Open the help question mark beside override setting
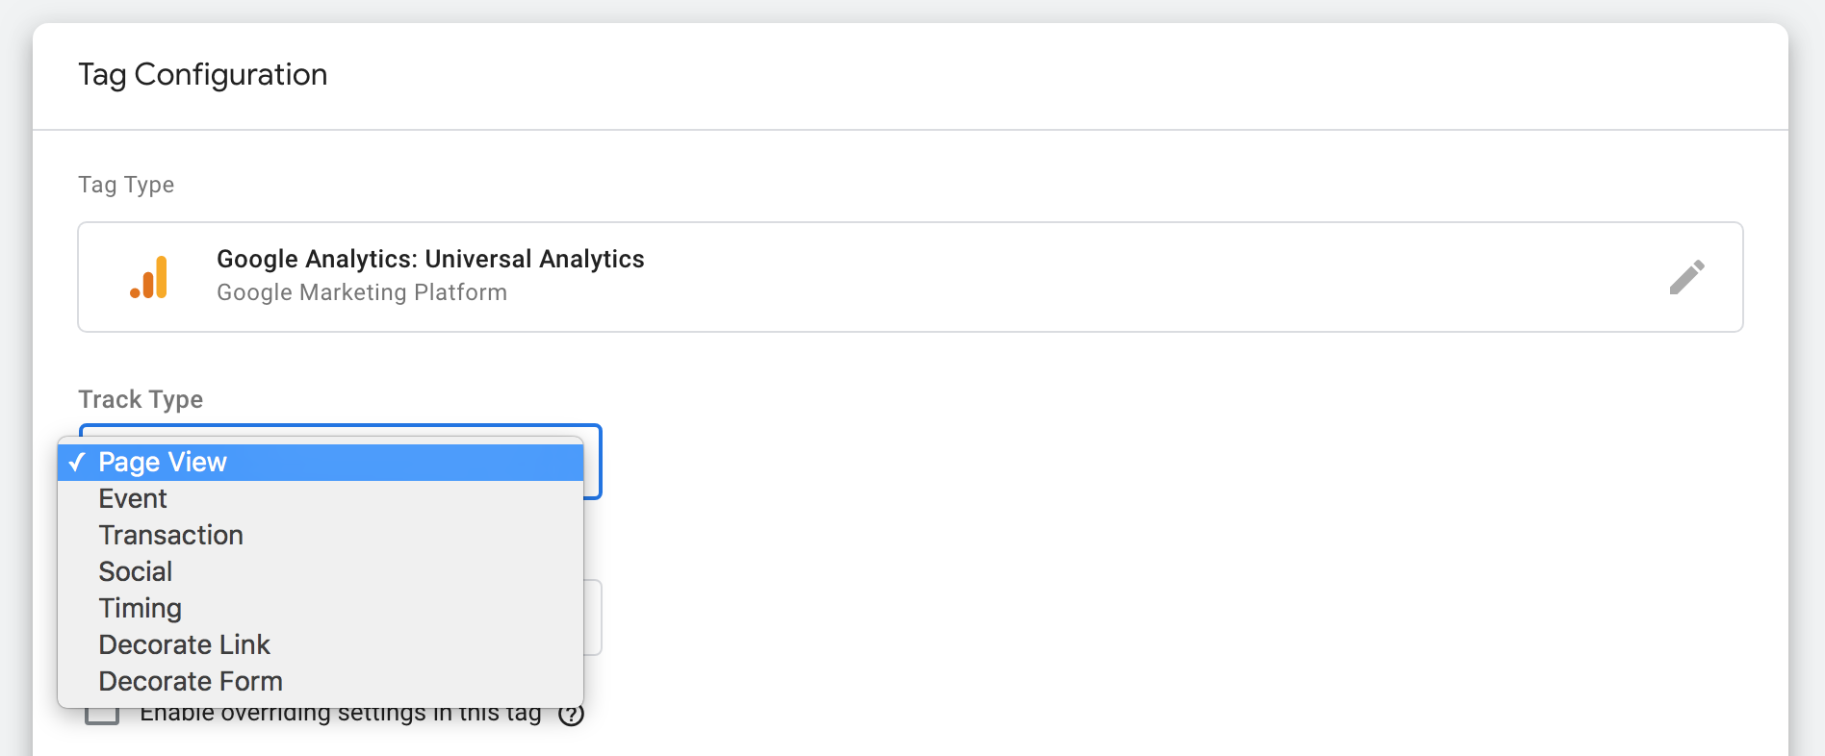The width and height of the screenshot is (1825, 756). click(x=572, y=716)
